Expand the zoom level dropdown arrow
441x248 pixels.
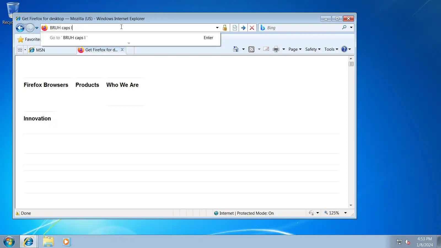tap(345, 213)
